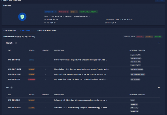Click the libpng1.6 count badge
Viewport: 167px width, 115px height.
click(16, 43)
